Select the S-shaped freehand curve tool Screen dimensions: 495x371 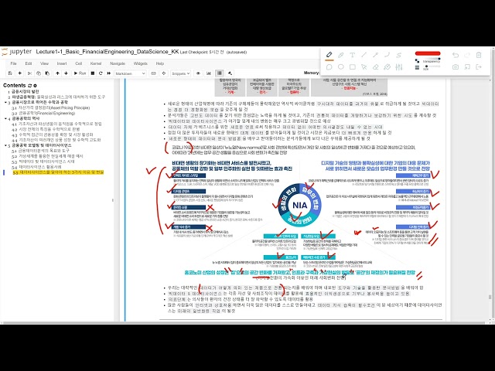point(399,55)
